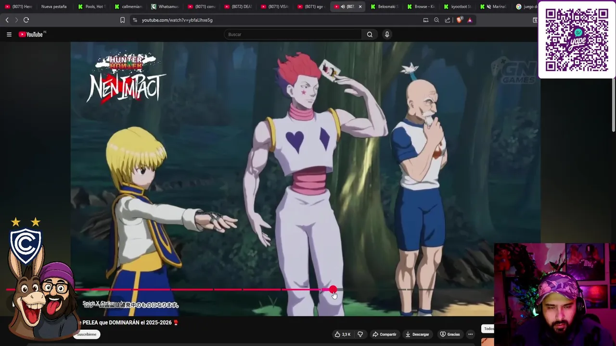
Task: Switch to the (8071) com tab
Action: point(201,7)
